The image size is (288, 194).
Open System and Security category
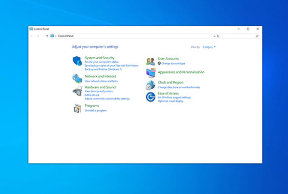(x=99, y=58)
